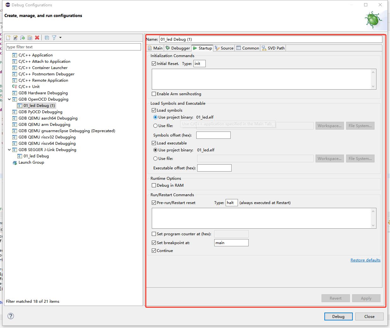Click the GDB Hardware Debugging icon

tap(15, 93)
